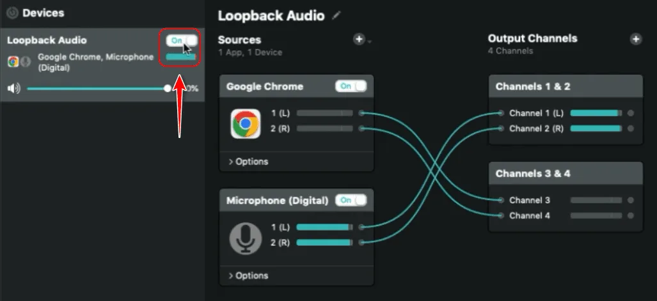Click the Output Channels heading
Image resolution: width=657 pixels, height=301 pixels.
(x=532, y=38)
